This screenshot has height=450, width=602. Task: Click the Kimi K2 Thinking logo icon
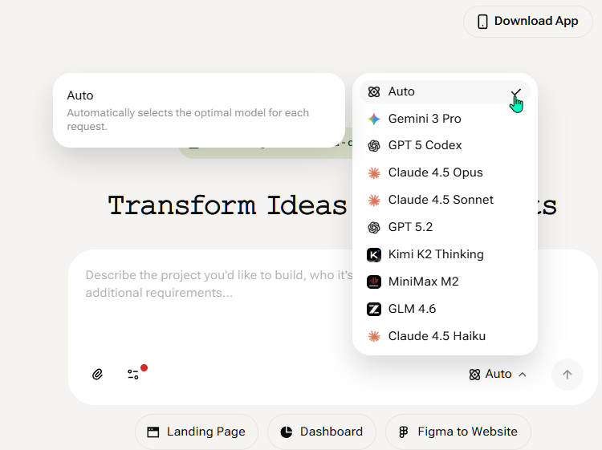tap(374, 254)
